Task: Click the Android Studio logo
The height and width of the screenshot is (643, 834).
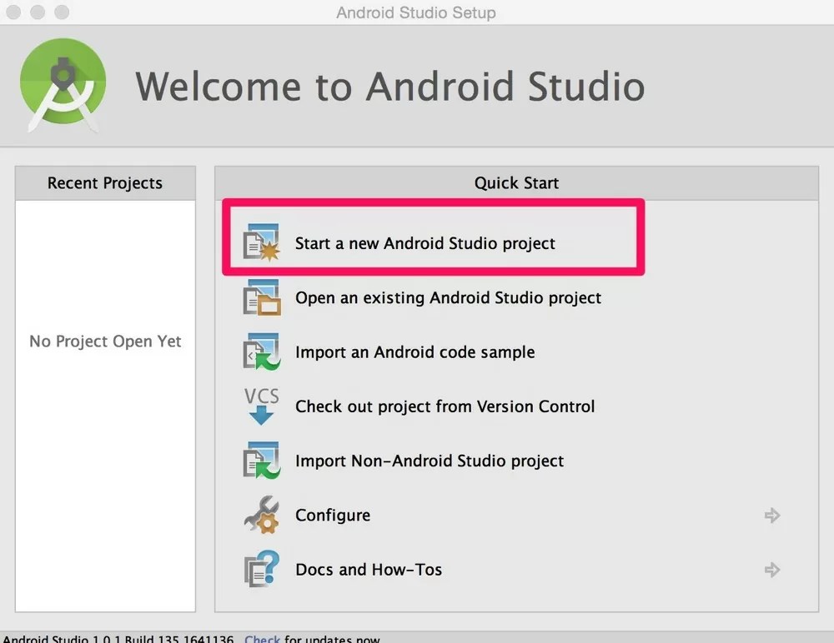Action: (x=63, y=85)
